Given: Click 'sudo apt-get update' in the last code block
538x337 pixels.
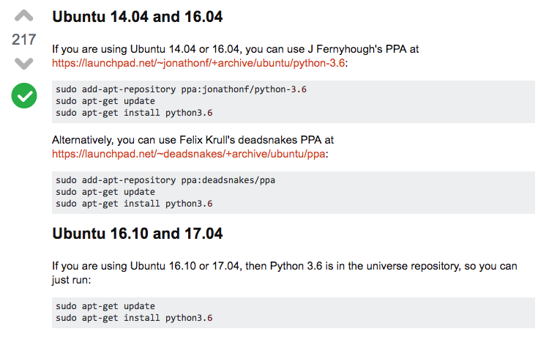Looking at the screenshot, I should pyautogui.click(x=105, y=306).
